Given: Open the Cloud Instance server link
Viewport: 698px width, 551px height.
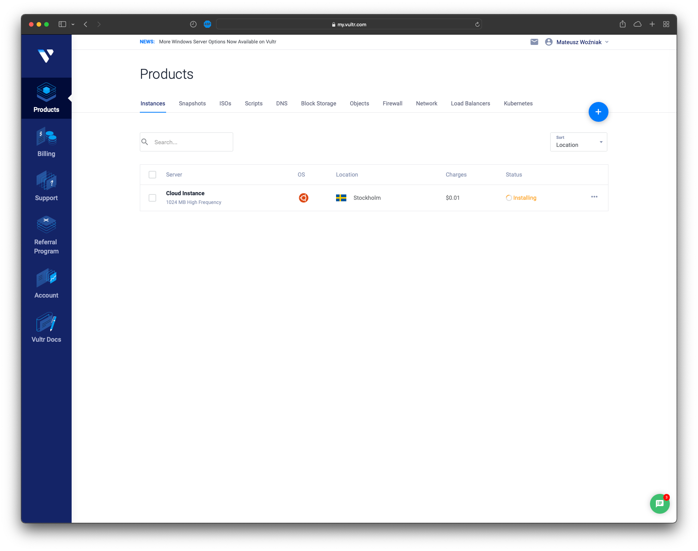Looking at the screenshot, I should click(185, 193).
